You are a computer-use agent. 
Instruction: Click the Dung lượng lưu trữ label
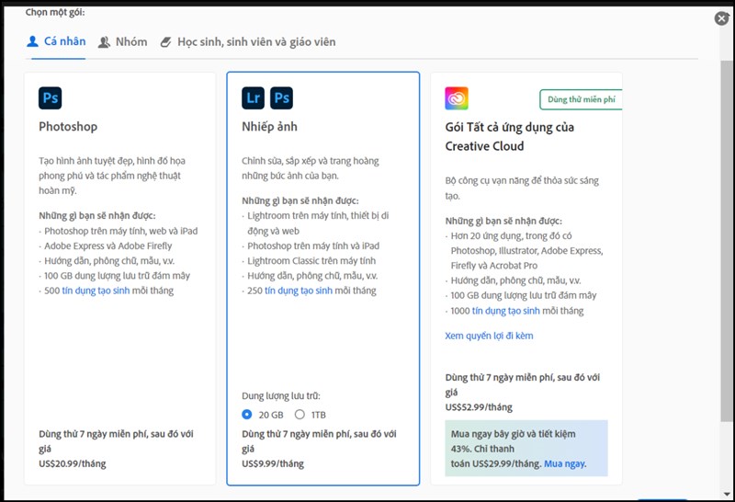tap(281, 395)
